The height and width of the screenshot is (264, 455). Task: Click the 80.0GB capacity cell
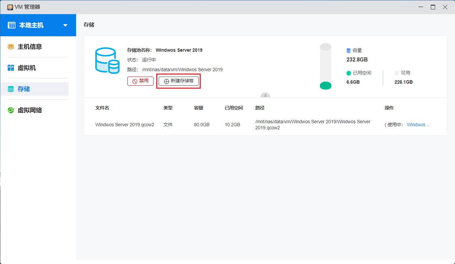(x=202, y=125)
